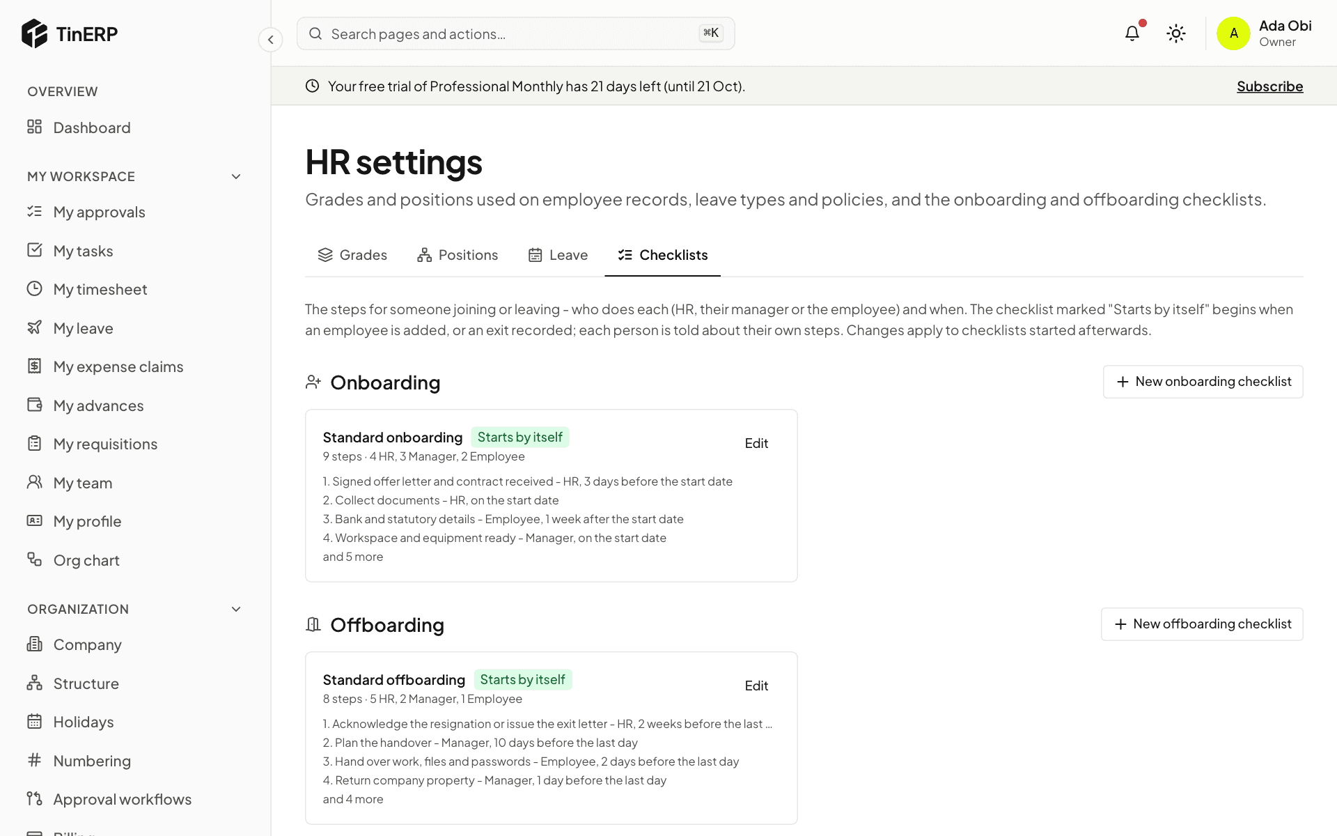Click 'and 5 more' in onboarding card
The height and width of the screenshot is (836, 1337).
point(353,557)
